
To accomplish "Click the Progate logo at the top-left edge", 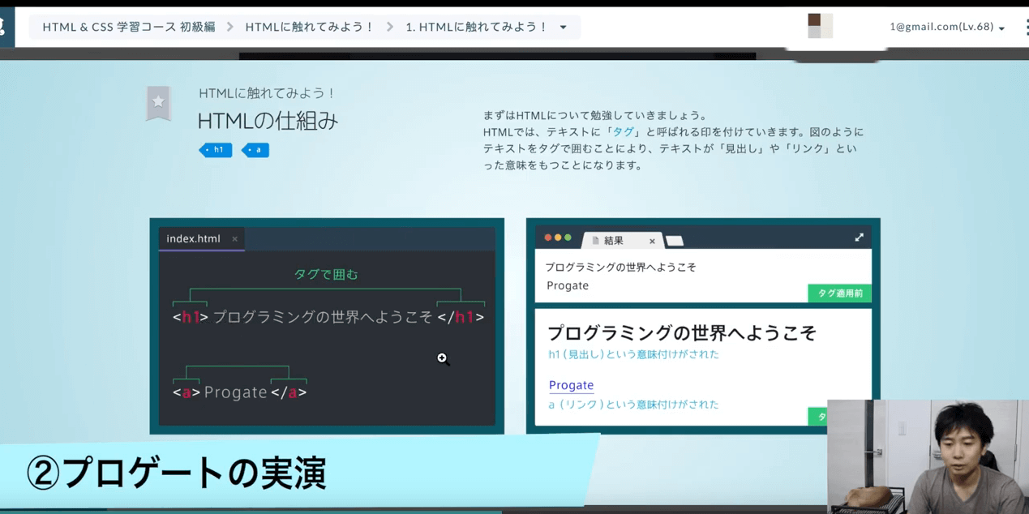I will coord(3,25).
